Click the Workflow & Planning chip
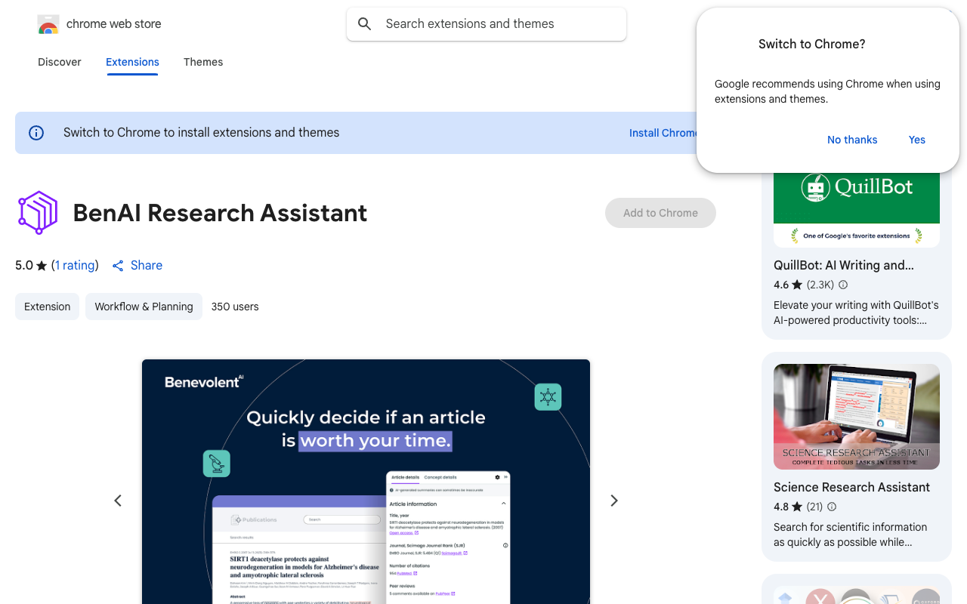This screenshot has height=604, width=967. coord(144,307)
